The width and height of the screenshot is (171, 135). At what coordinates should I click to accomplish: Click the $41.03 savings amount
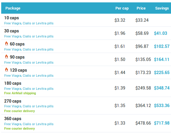[161, 33]
